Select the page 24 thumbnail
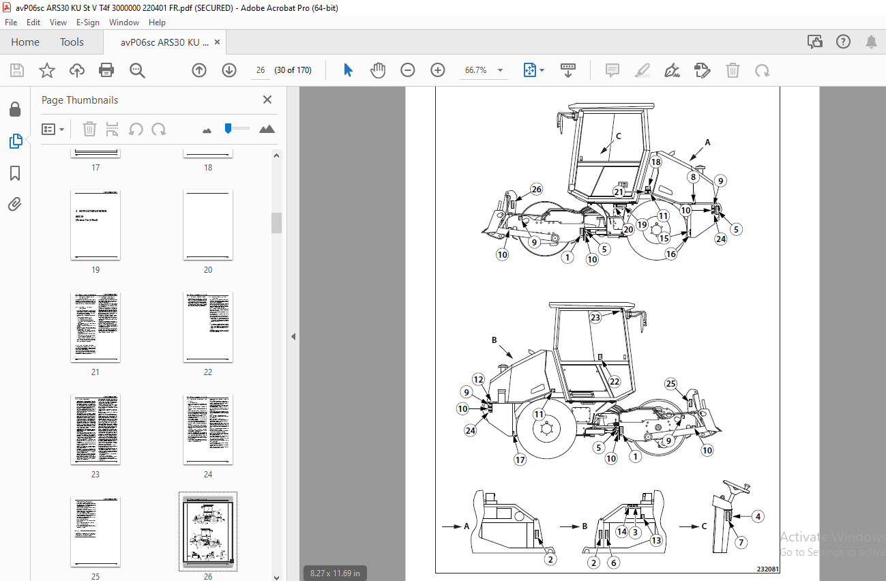Viewport: 886px width, 581px height. click(208, 430)
